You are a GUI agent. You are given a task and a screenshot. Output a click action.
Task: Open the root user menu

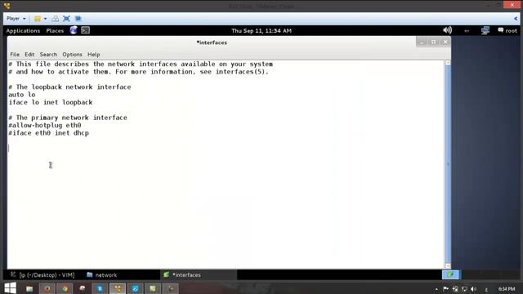(507, 30)
